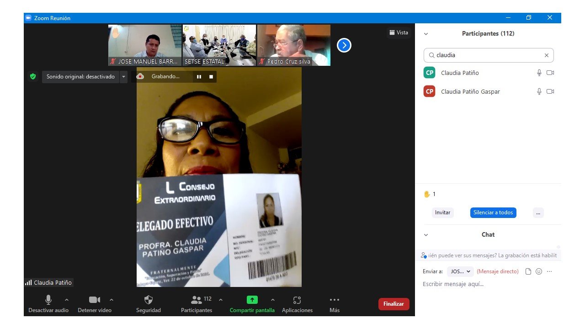Toggle the Sonido original: desactivado button

[x=80, y=77]
